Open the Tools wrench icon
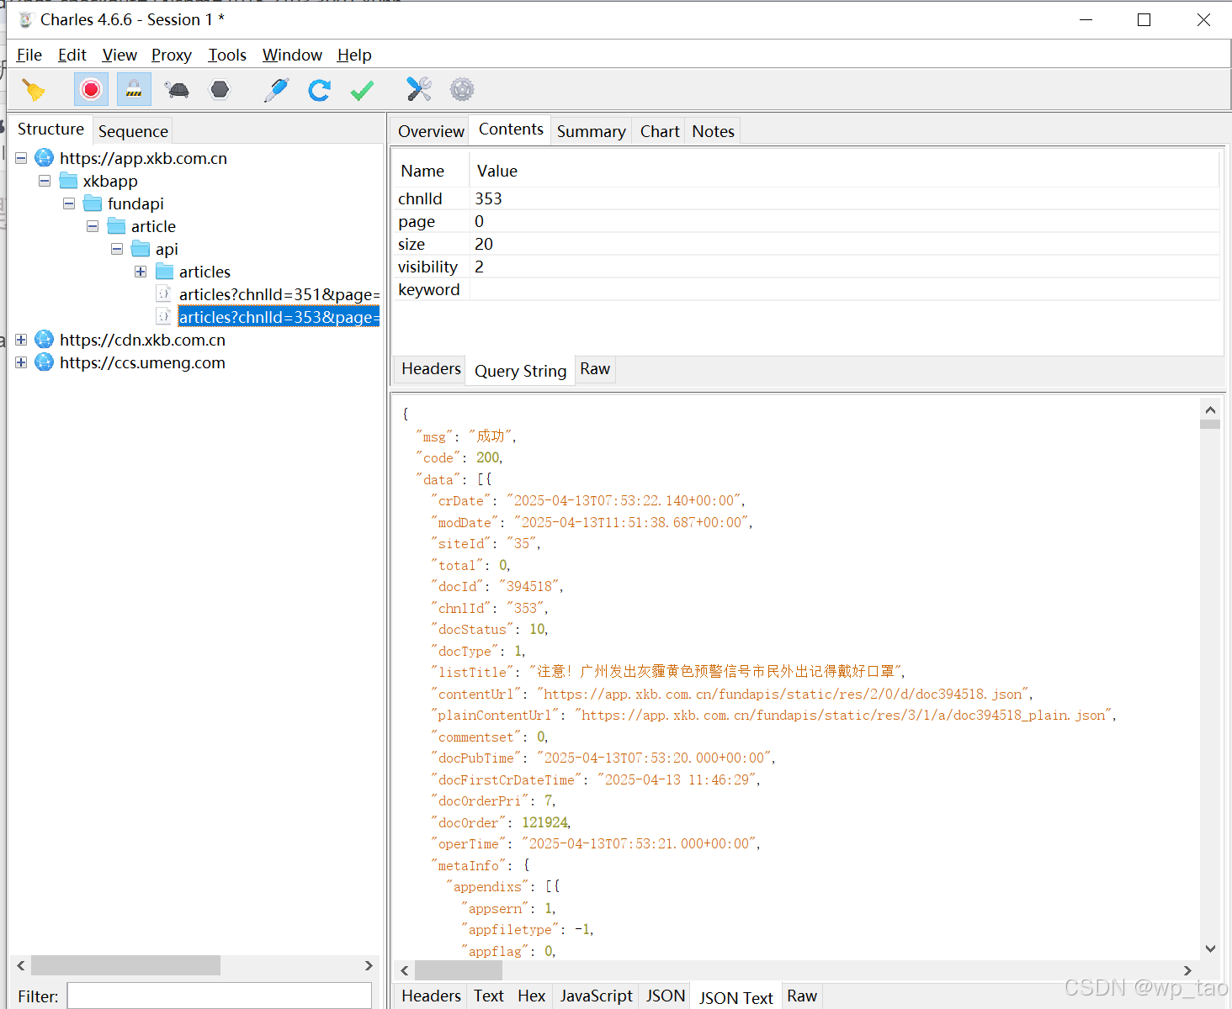This screenshot has height=1009, width=1232. pyautogui.click(x=418, y=89)
